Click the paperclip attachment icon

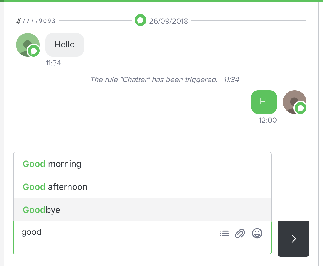[240, 234]
